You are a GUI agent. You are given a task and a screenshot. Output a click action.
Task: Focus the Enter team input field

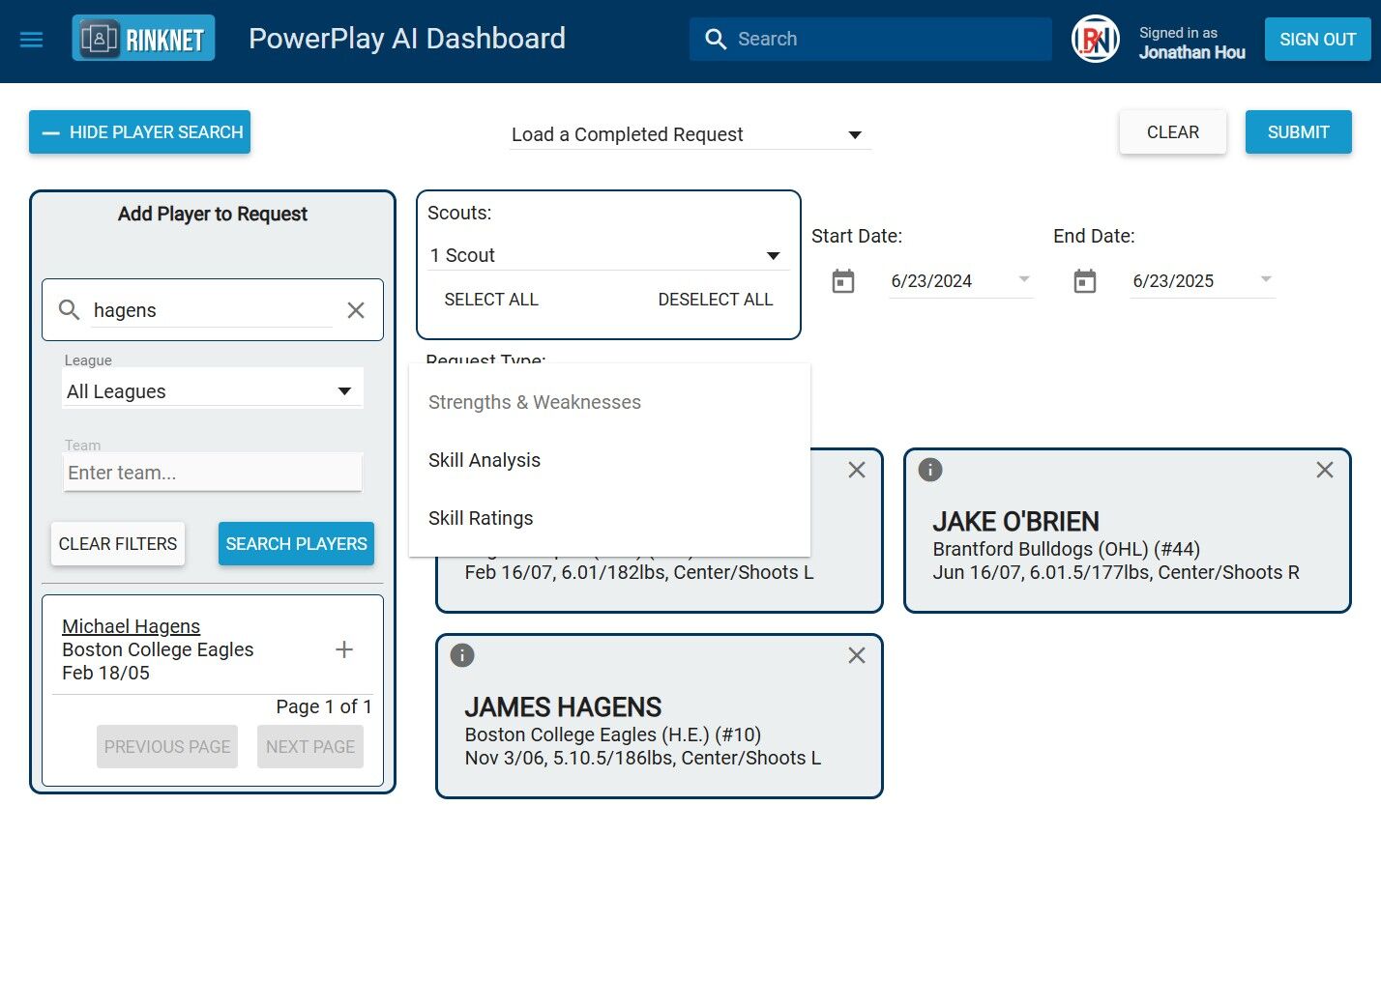[213, 473]
